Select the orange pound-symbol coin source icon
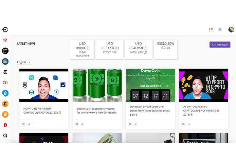Image resolution: width=236 pixels, height=167 pixels. point(5,104)
